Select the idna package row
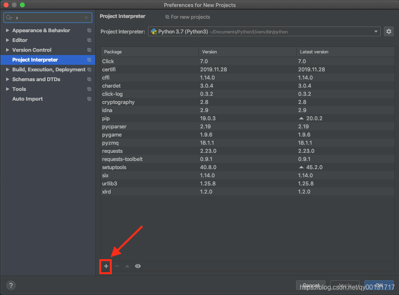399x295 pixels. (x=248, y=110)
